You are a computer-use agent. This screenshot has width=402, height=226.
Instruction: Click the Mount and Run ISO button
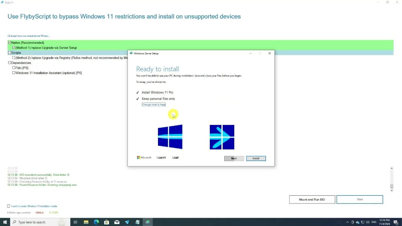(312, 199)
